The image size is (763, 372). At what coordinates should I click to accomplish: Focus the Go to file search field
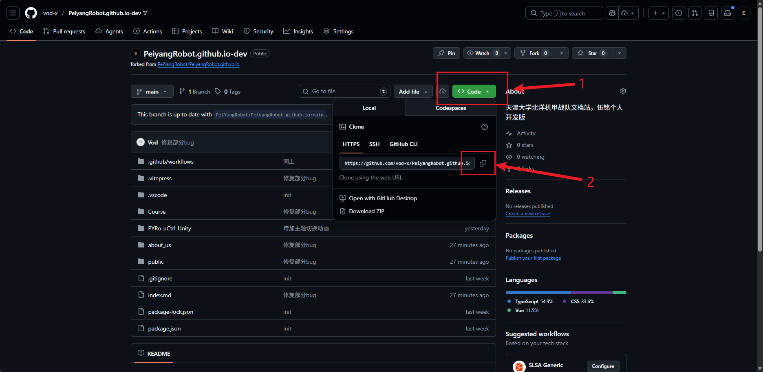tap(344, 92)
